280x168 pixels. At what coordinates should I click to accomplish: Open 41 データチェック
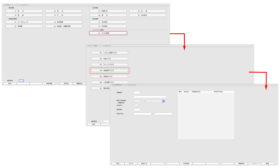24,22
